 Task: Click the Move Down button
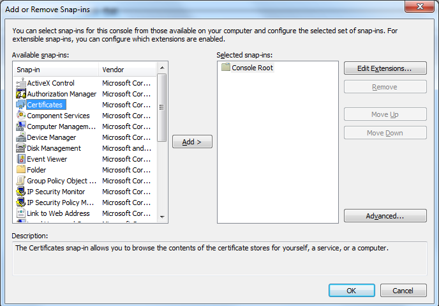[385, 133]
